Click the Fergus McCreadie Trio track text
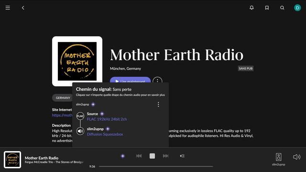The height and width of the screenshot is (172, 306). click(54, 162)
